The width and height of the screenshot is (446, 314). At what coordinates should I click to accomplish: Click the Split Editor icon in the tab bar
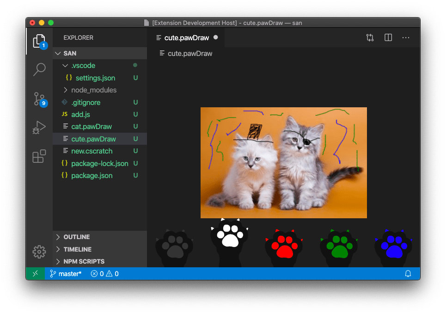tap(388, 37)
